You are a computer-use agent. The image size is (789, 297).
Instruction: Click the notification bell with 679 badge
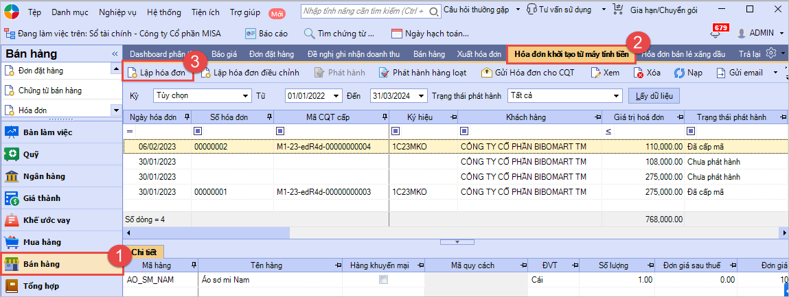715,33
